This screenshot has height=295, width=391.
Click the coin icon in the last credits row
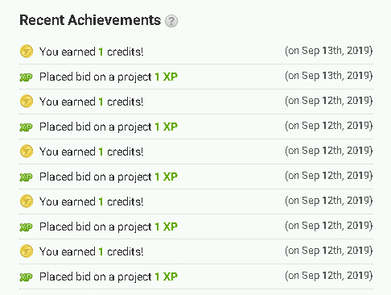pos(27,251)
